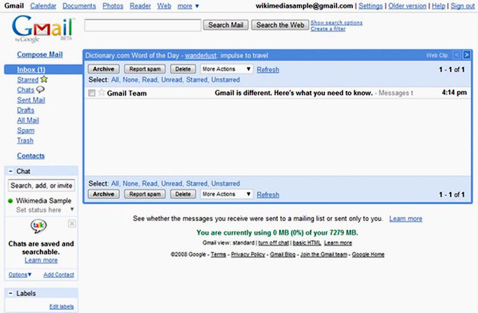
Task: Select All messages in top row
Action: [x=115, y=79]
